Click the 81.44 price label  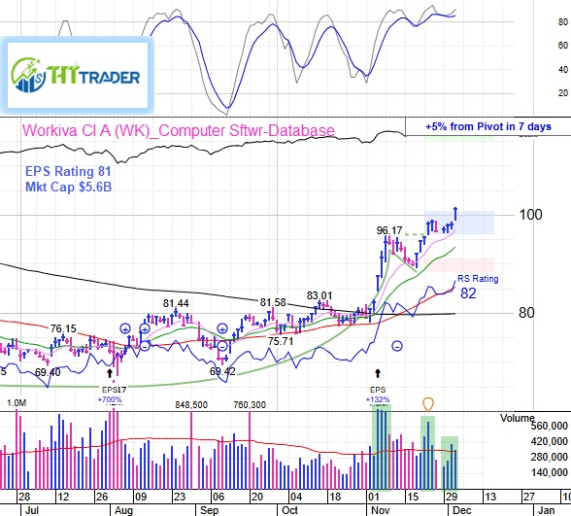(176, 303)
